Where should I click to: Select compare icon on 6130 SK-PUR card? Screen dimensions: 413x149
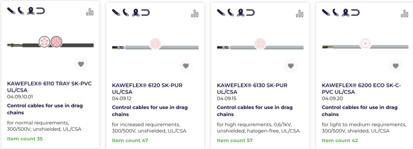300,14
